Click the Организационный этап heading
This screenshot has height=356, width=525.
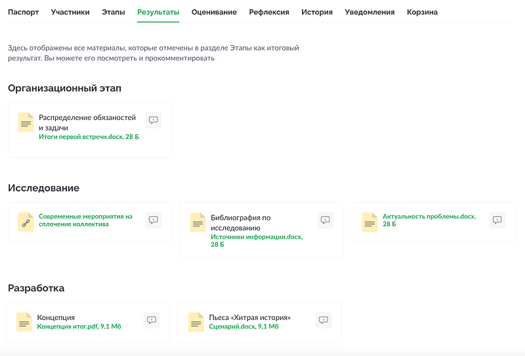64,89
